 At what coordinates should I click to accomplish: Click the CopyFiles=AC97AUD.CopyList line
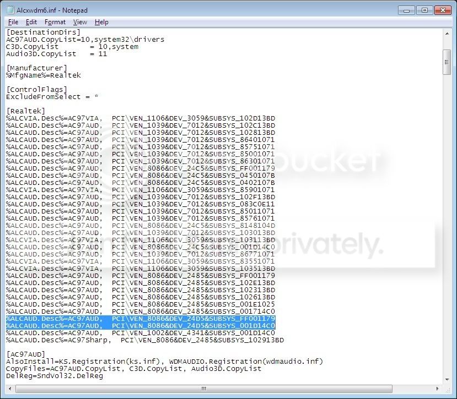point(134,369)
